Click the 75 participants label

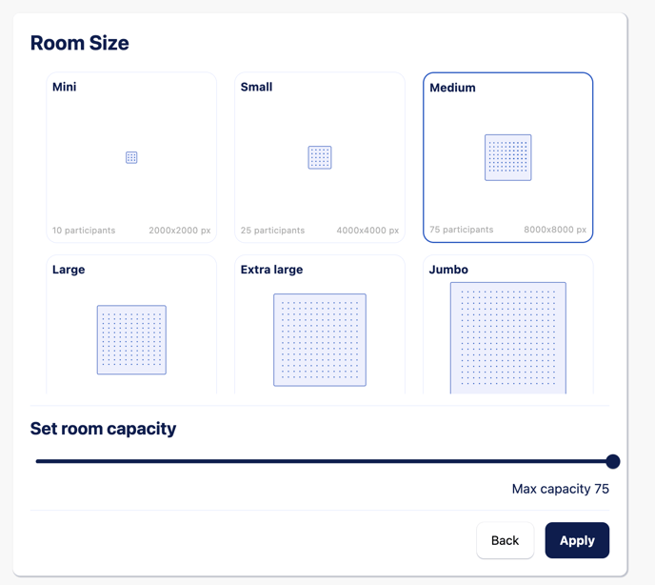[461, 230]
